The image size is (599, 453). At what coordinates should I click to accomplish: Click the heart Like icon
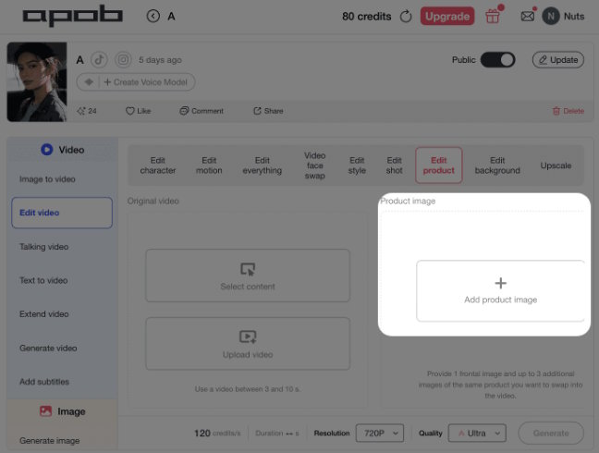[130, 111]
